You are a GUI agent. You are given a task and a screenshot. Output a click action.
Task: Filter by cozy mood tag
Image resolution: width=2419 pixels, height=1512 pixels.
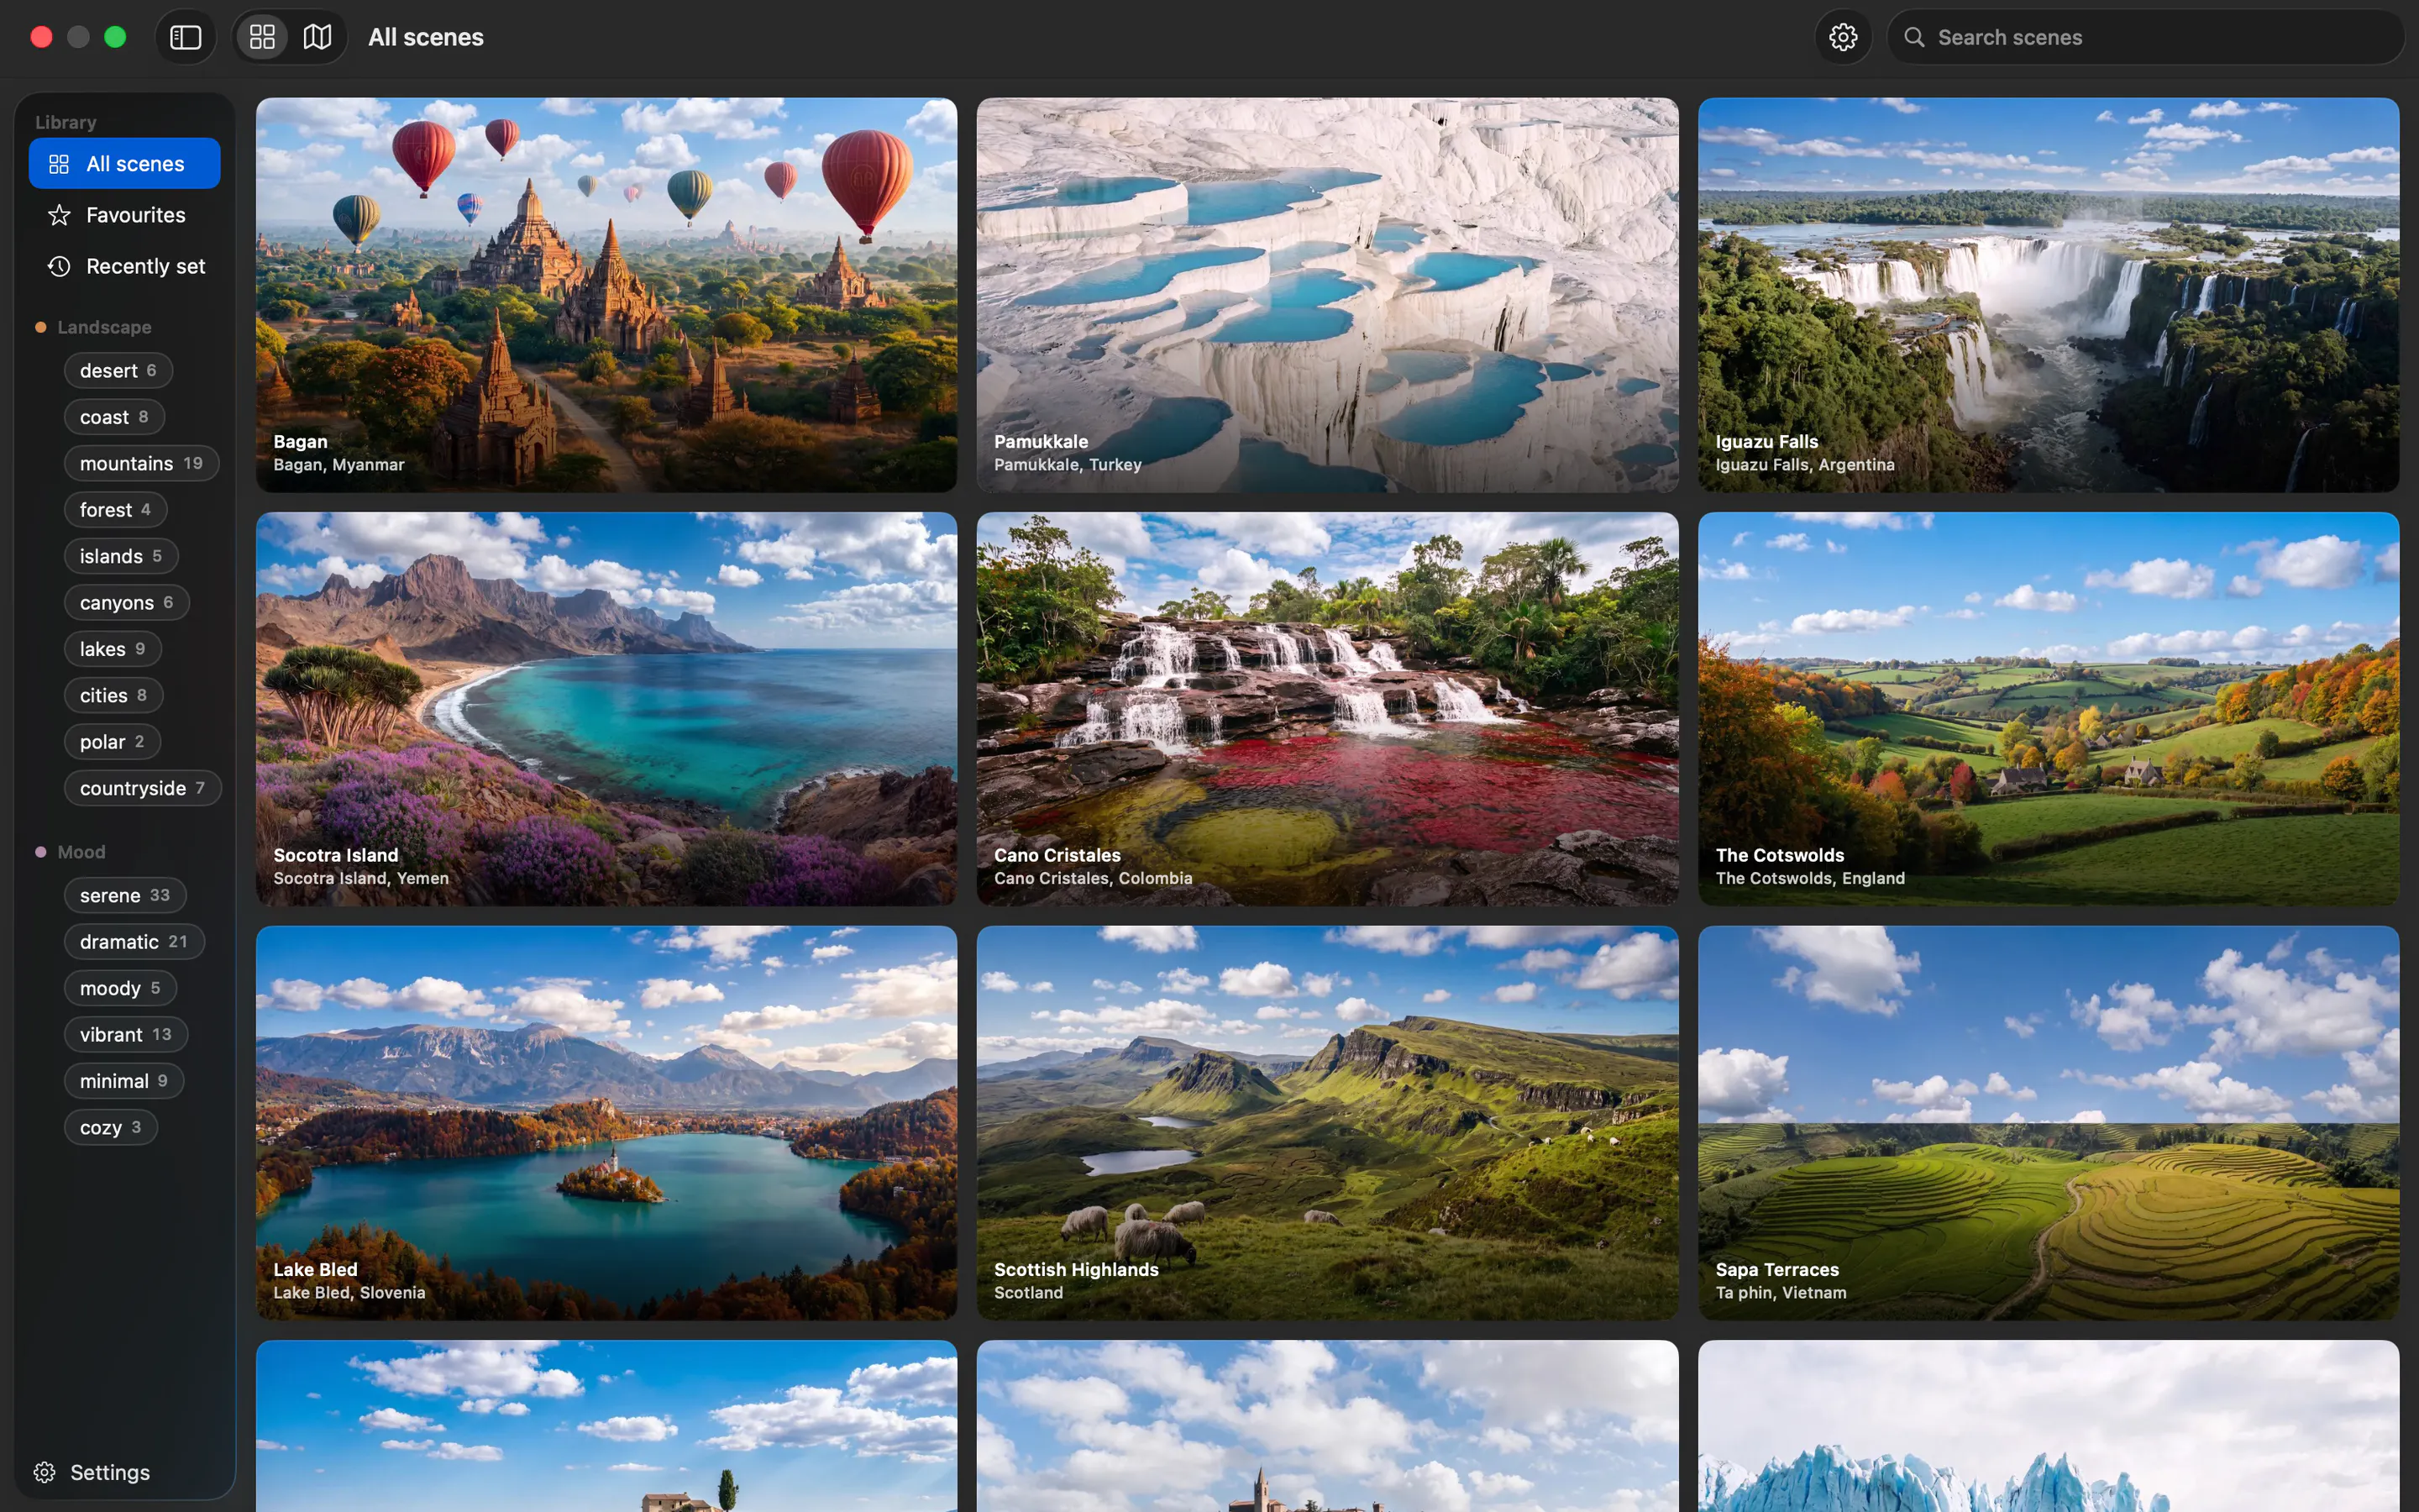click(x=110, y=1127)
